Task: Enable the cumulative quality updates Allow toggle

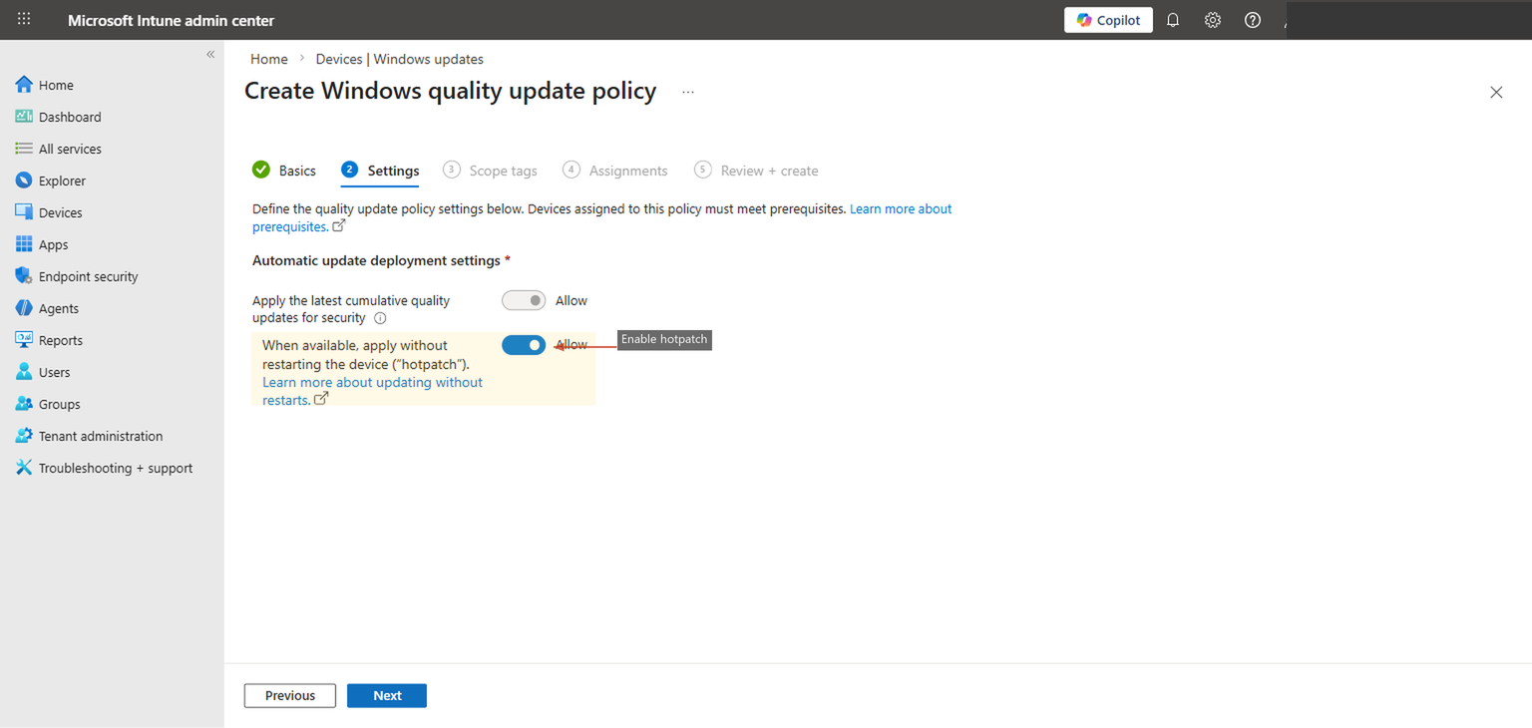Action: pos(524,299)
